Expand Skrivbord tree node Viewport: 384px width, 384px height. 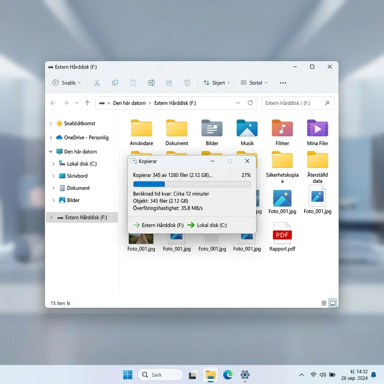point(53,176)
